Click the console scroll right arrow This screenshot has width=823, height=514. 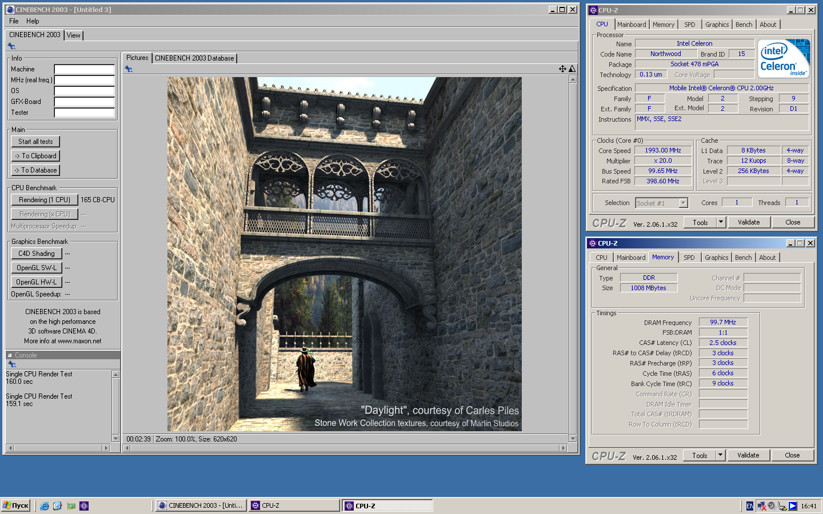click(106, 448)
